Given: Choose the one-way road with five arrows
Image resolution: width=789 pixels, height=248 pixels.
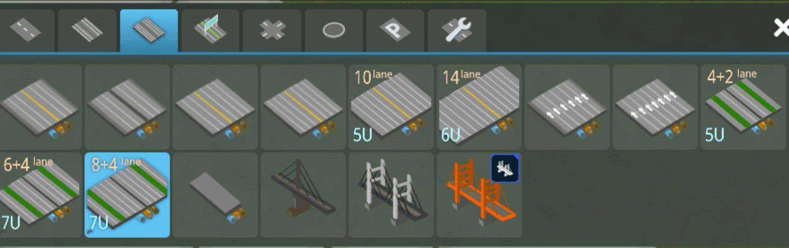Looking at the screenshot, I should click(567, 107).
